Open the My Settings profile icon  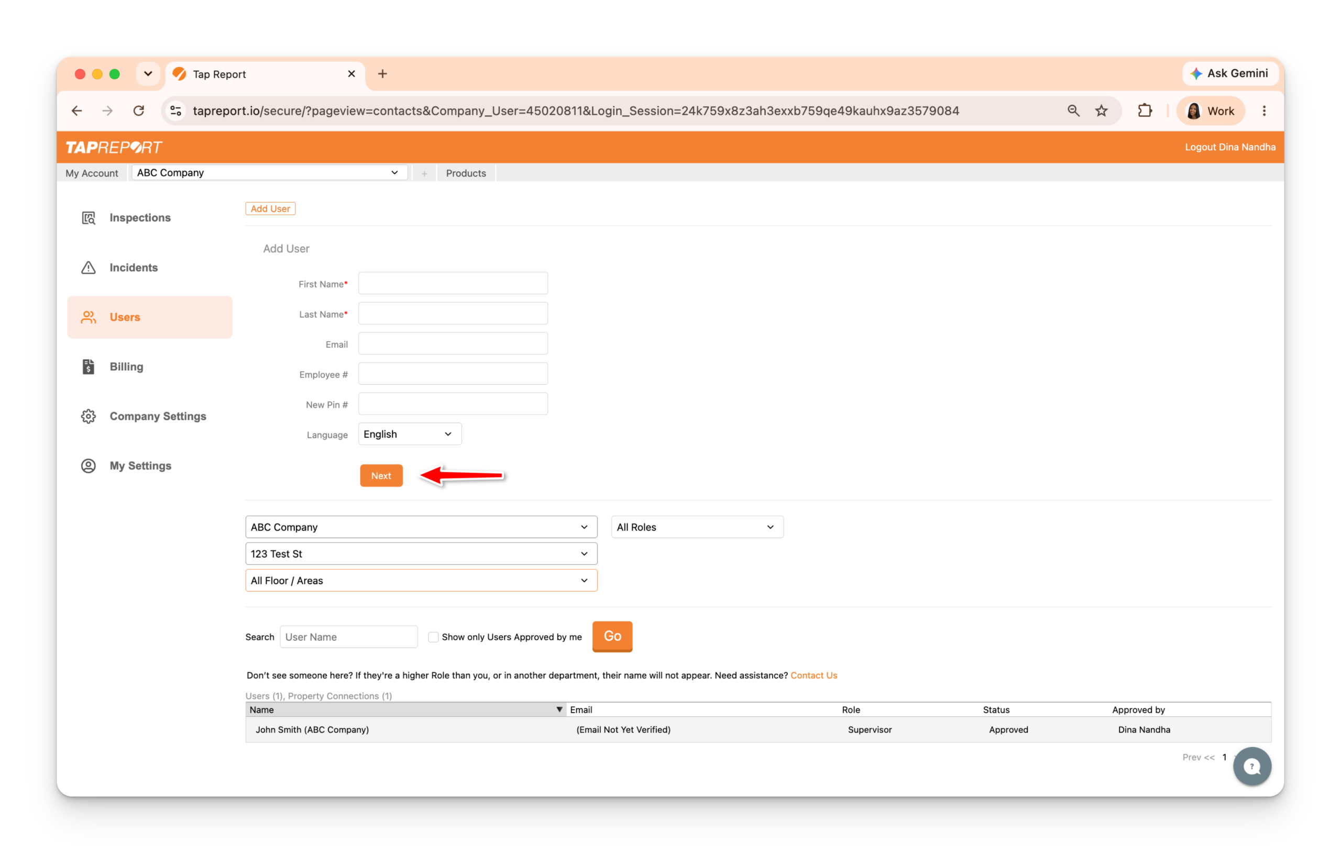pyautogui.click(x=89, y=466)
